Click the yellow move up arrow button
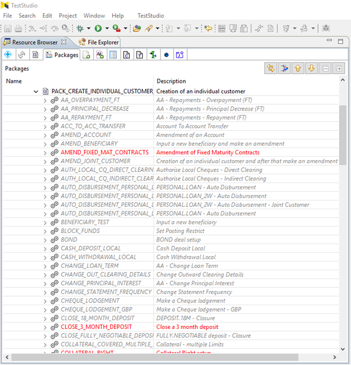The width and height of the screenshot is (351, 365). (298, 68)
